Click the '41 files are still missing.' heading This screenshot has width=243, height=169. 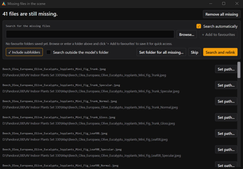30,14
